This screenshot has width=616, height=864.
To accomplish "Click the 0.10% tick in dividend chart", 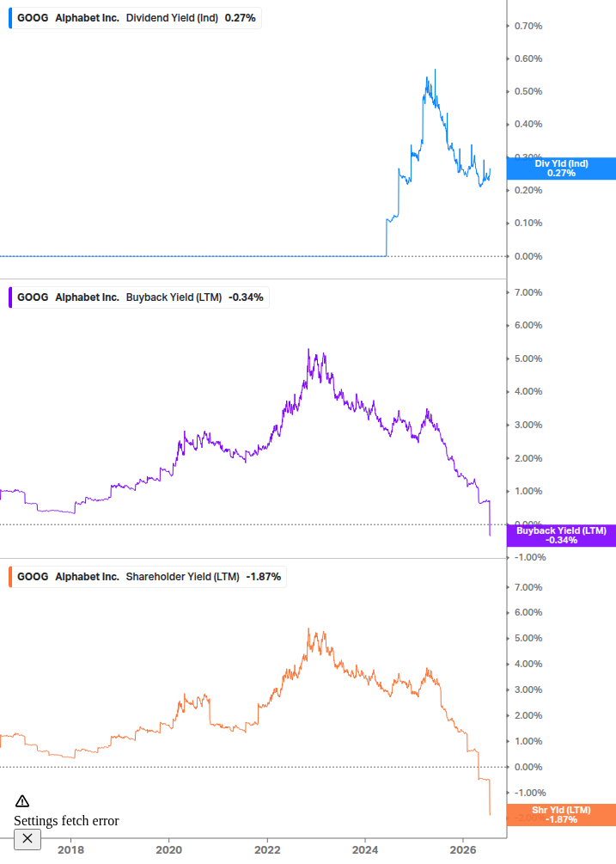I will point(528,224).
